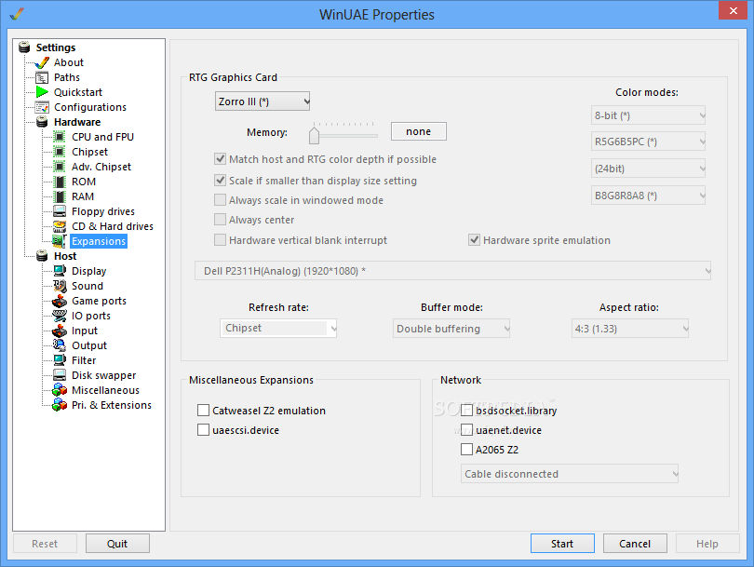Open the Cable disconnected dropdown
754x567 pixels.
pos(570,474)
